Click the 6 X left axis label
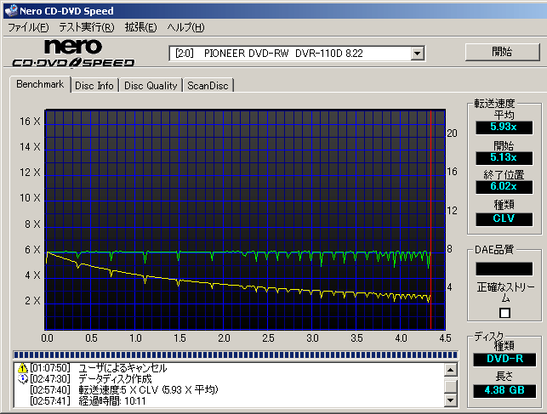 32,250
